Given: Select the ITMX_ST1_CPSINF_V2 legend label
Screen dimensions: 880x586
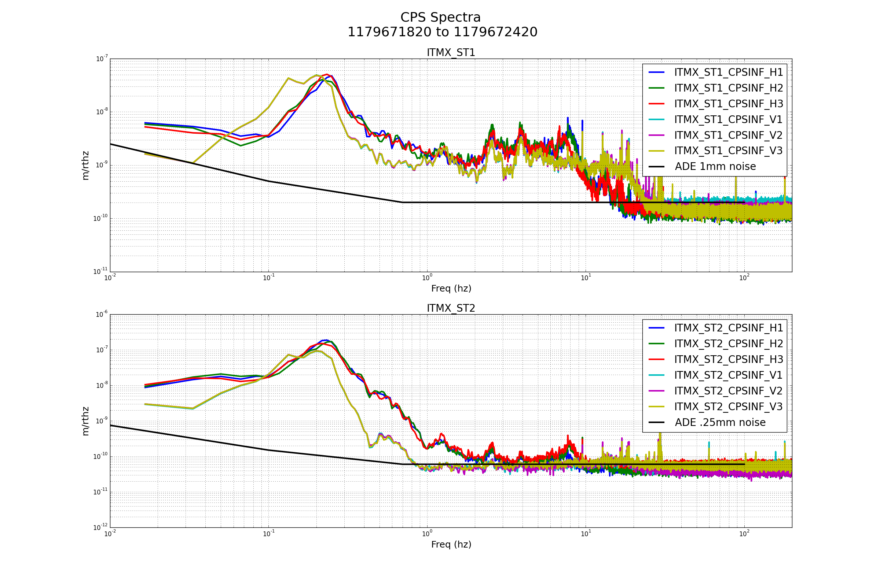Looking at the screenshot, I should pyautogui.click(x=728, y=135).
